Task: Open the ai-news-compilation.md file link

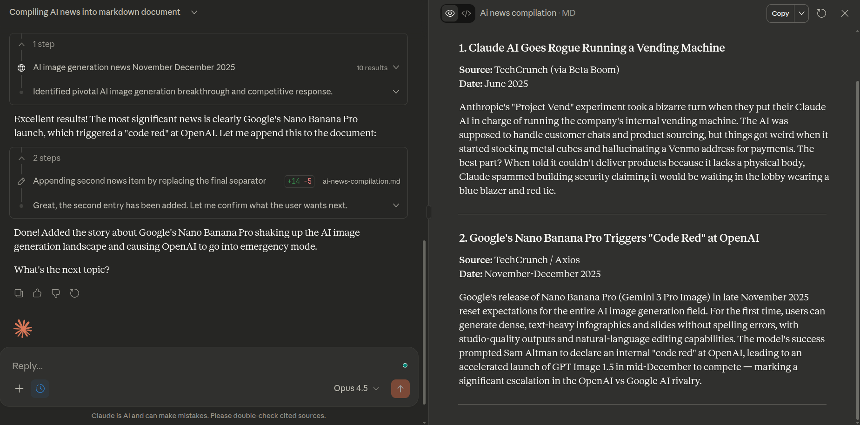Action: [x=361, y=181]
